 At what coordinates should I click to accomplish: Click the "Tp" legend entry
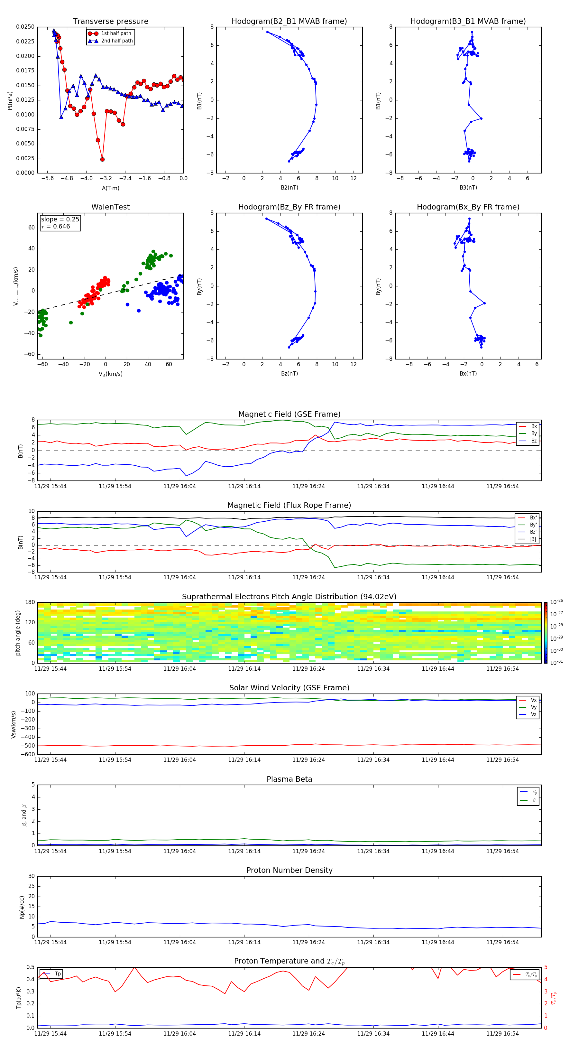[51, 974]
